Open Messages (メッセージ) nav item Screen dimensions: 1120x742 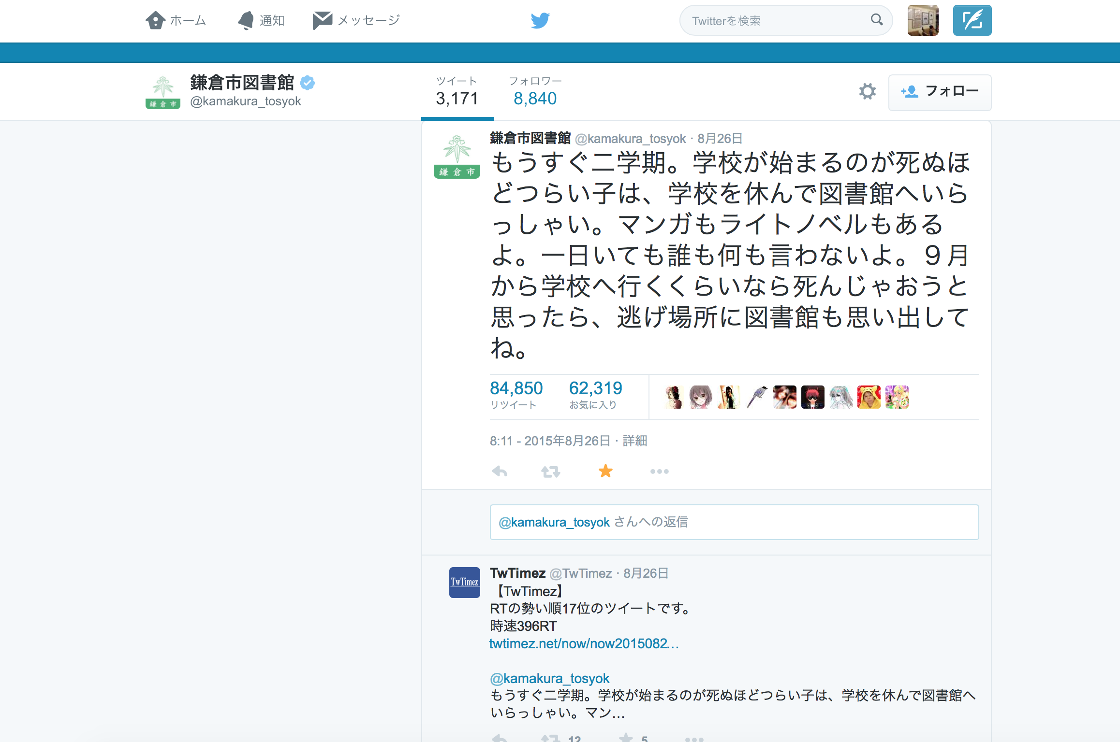click(x=356, y=20)
